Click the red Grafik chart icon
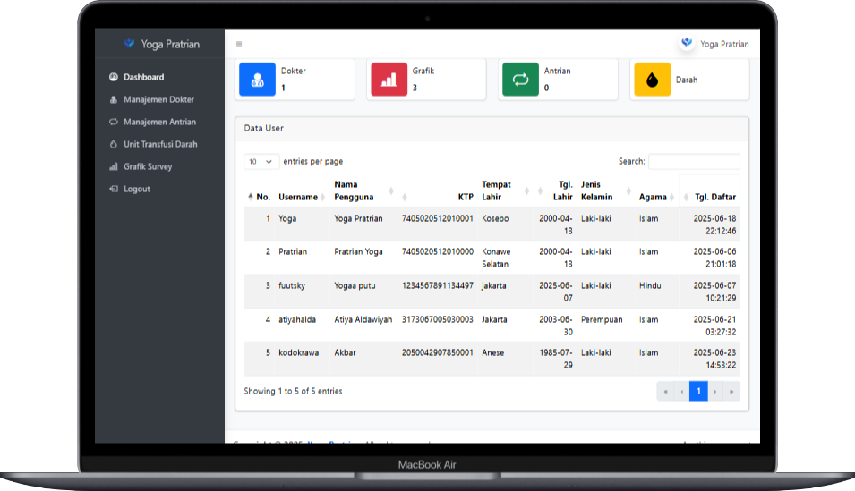 pyautogui.click(x=389, y=80)
